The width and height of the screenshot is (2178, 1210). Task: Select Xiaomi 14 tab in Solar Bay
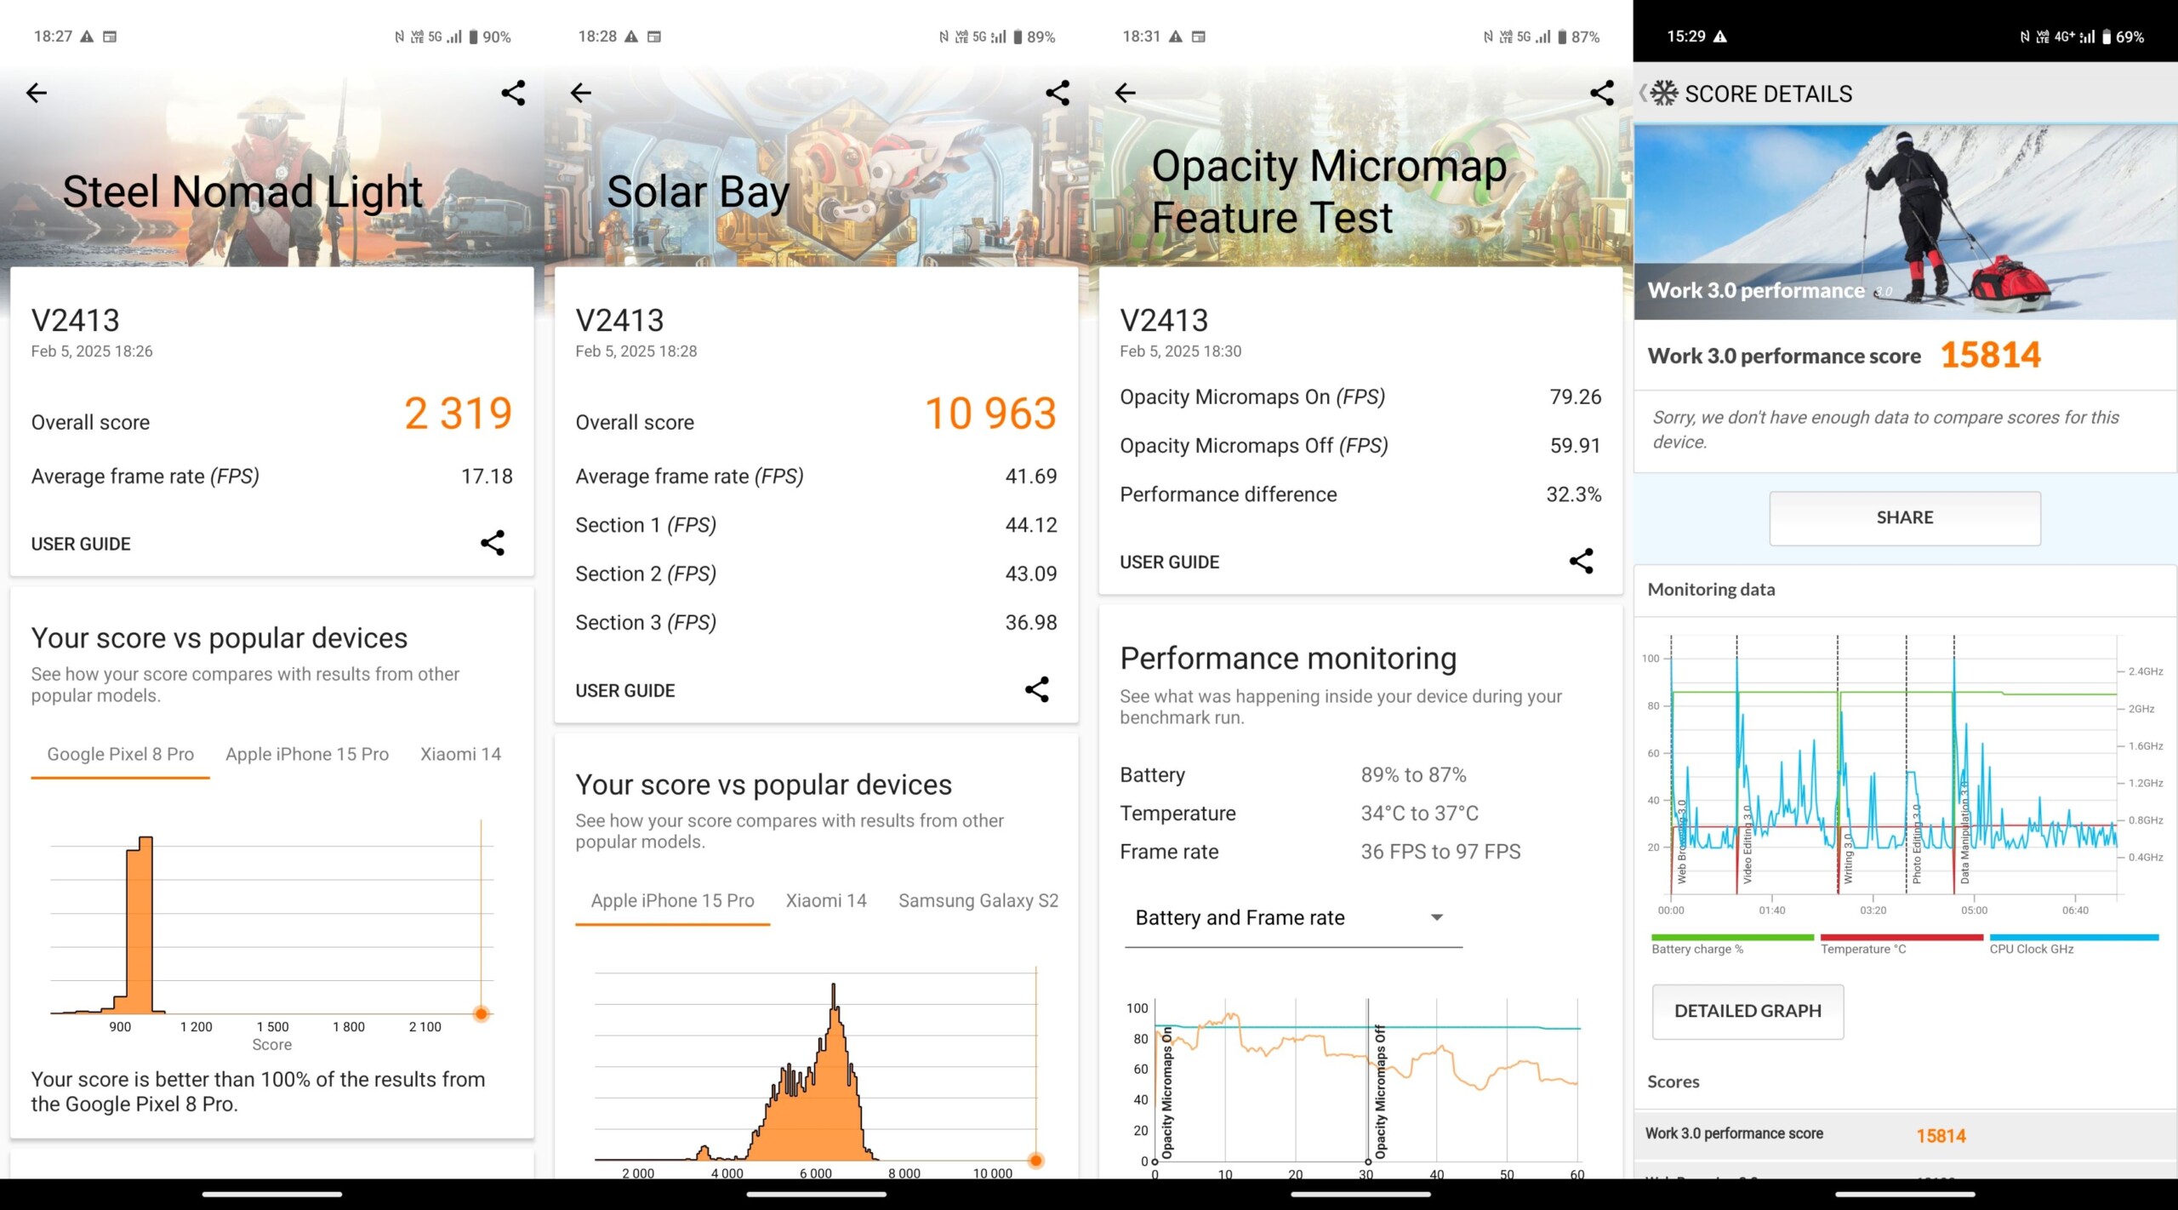tap(826, 900)
